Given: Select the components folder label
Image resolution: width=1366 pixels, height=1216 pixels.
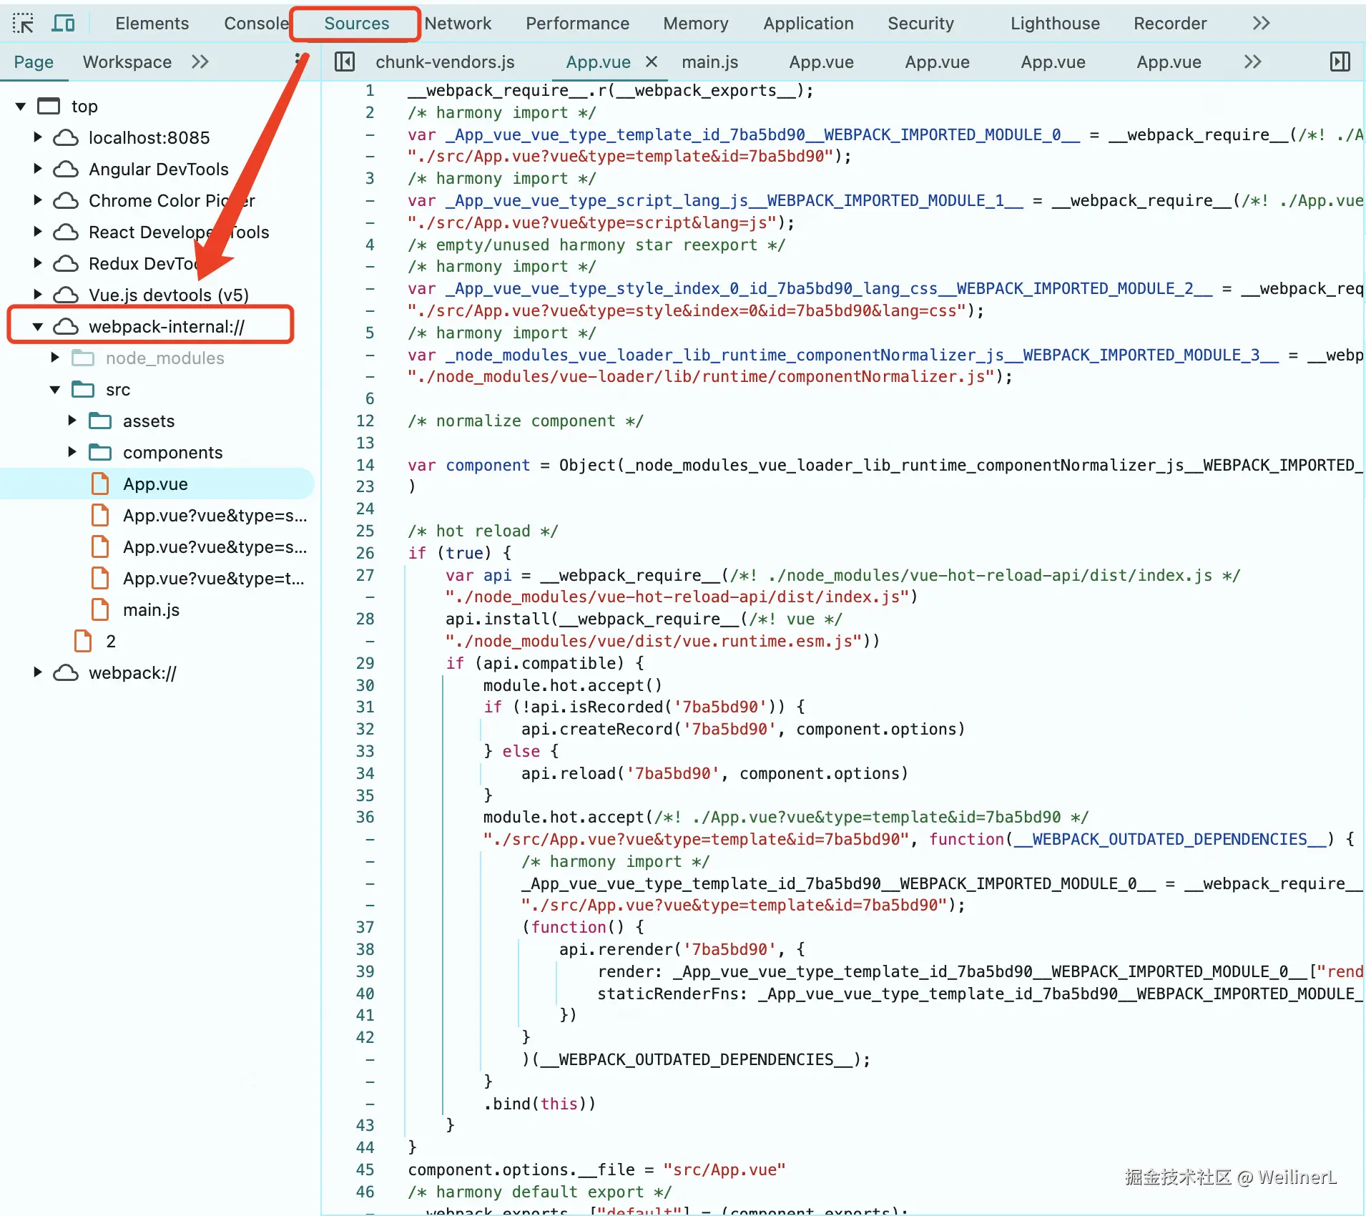Looking at the screenshot, I should click(173, 453).
